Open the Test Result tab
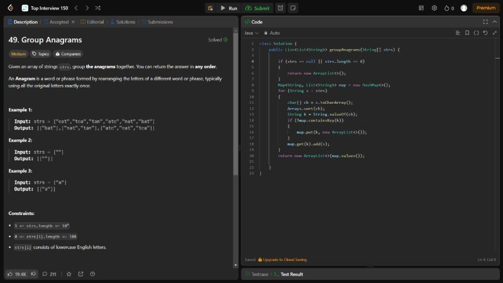Image resolution: width=503 pixels, height=283 pixels. pos(289,274)
